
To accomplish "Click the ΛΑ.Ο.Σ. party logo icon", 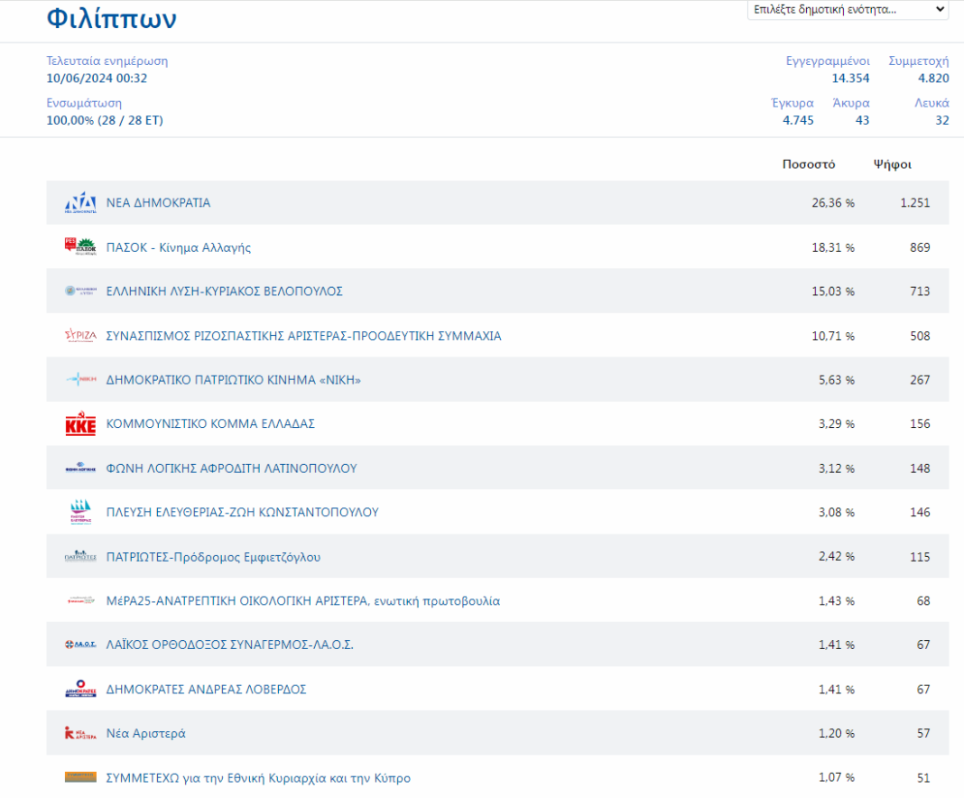I will 80,645.
